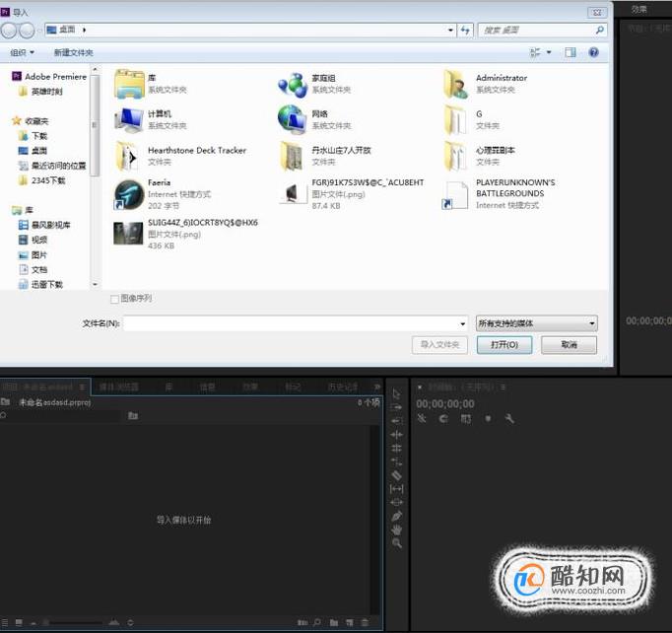Select the Rolling Edit tool
This screenshot has width=672, height=633.
(396, 449)
